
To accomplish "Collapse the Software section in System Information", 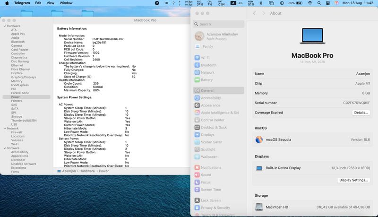I will (x=5, y=148).
